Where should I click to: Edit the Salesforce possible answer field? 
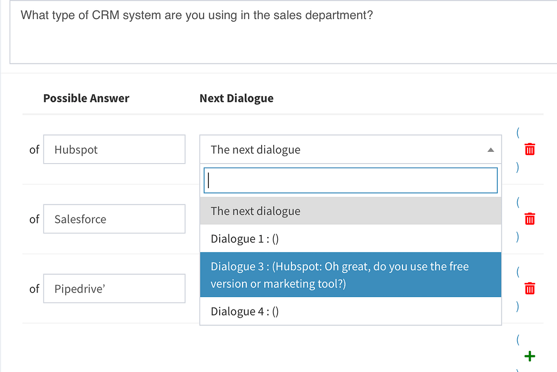coord(114,219)
